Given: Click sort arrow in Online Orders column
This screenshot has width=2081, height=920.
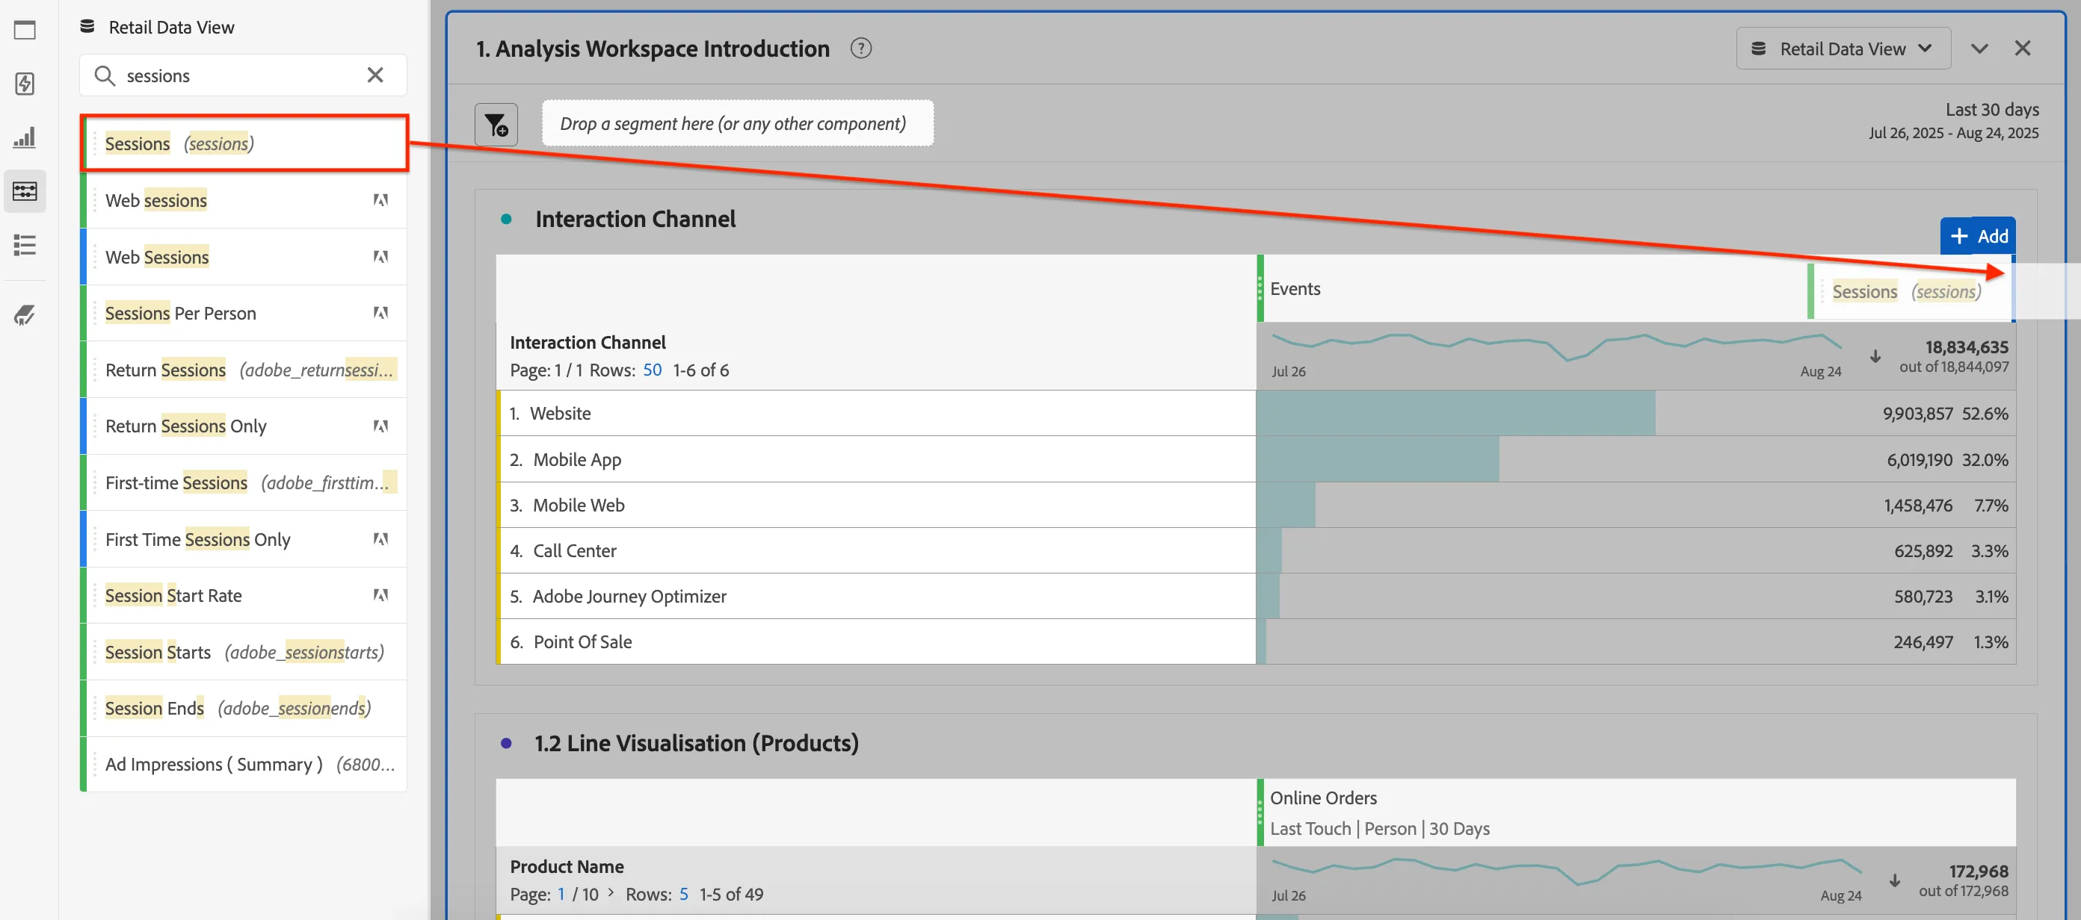Looking at the screenshot, I should click(1894, 880).
